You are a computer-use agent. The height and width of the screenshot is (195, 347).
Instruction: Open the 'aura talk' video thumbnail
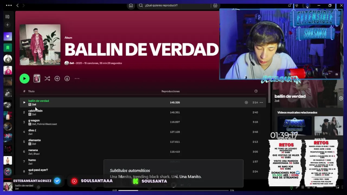coord(329,126)
